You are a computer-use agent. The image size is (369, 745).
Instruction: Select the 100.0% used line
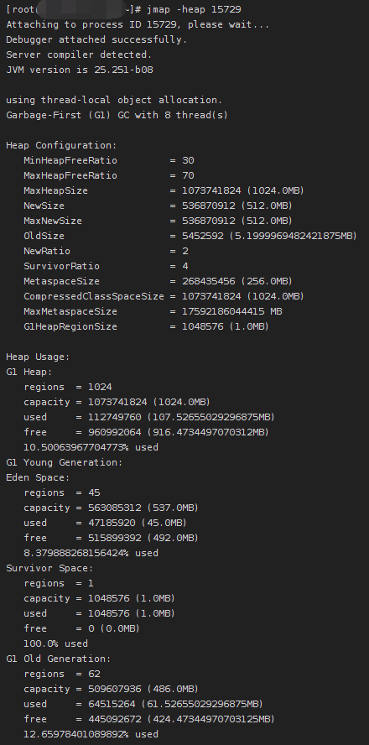click(x=56, y=643)
